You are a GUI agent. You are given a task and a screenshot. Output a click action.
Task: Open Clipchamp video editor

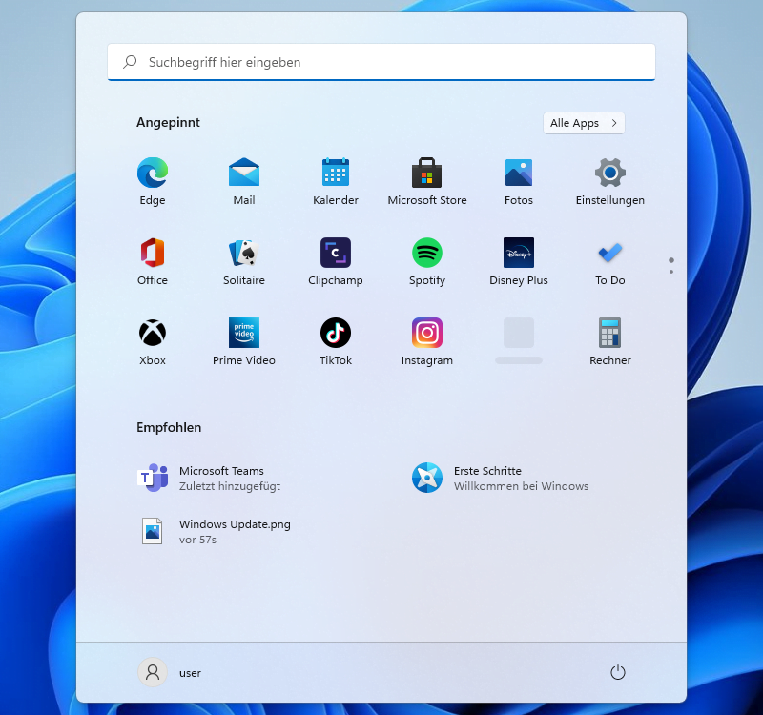point(336,261)
